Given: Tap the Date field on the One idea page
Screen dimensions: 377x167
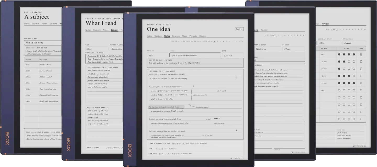Looking at the screenshot, I should [x=233, y=55].
